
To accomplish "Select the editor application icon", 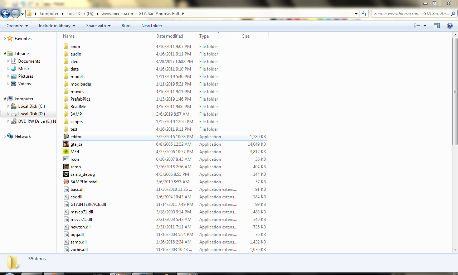I will pos(66,137).
